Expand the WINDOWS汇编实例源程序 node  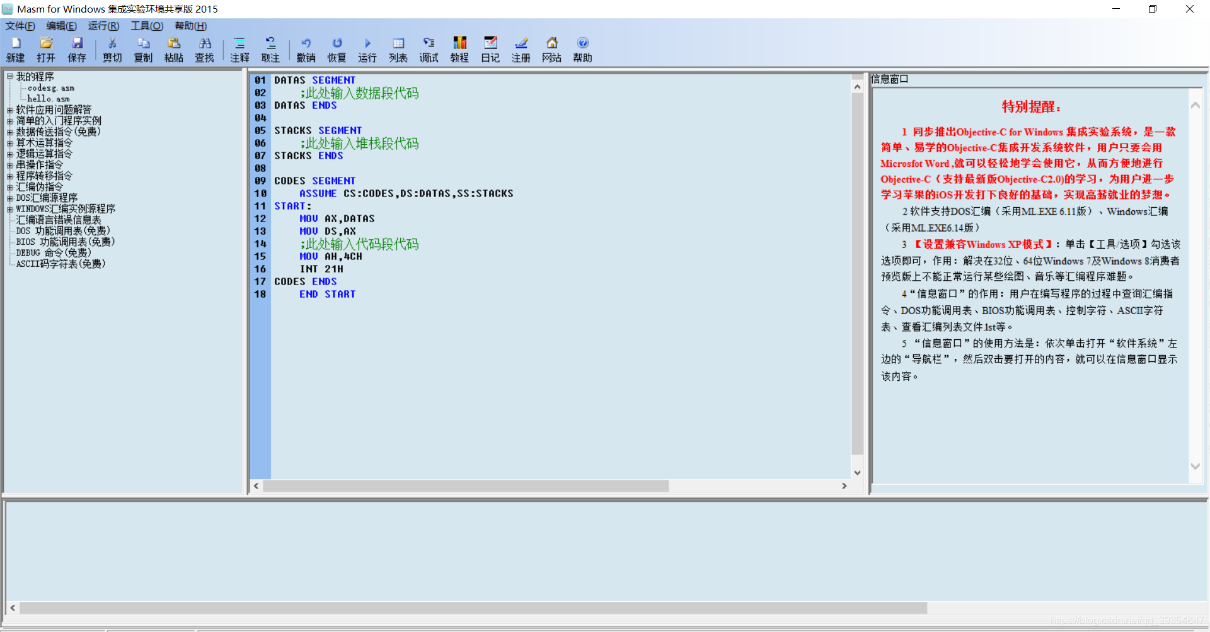coord(9,209)
